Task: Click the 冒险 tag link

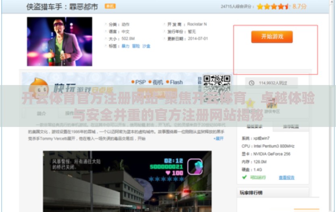Action: coord(136,46)
